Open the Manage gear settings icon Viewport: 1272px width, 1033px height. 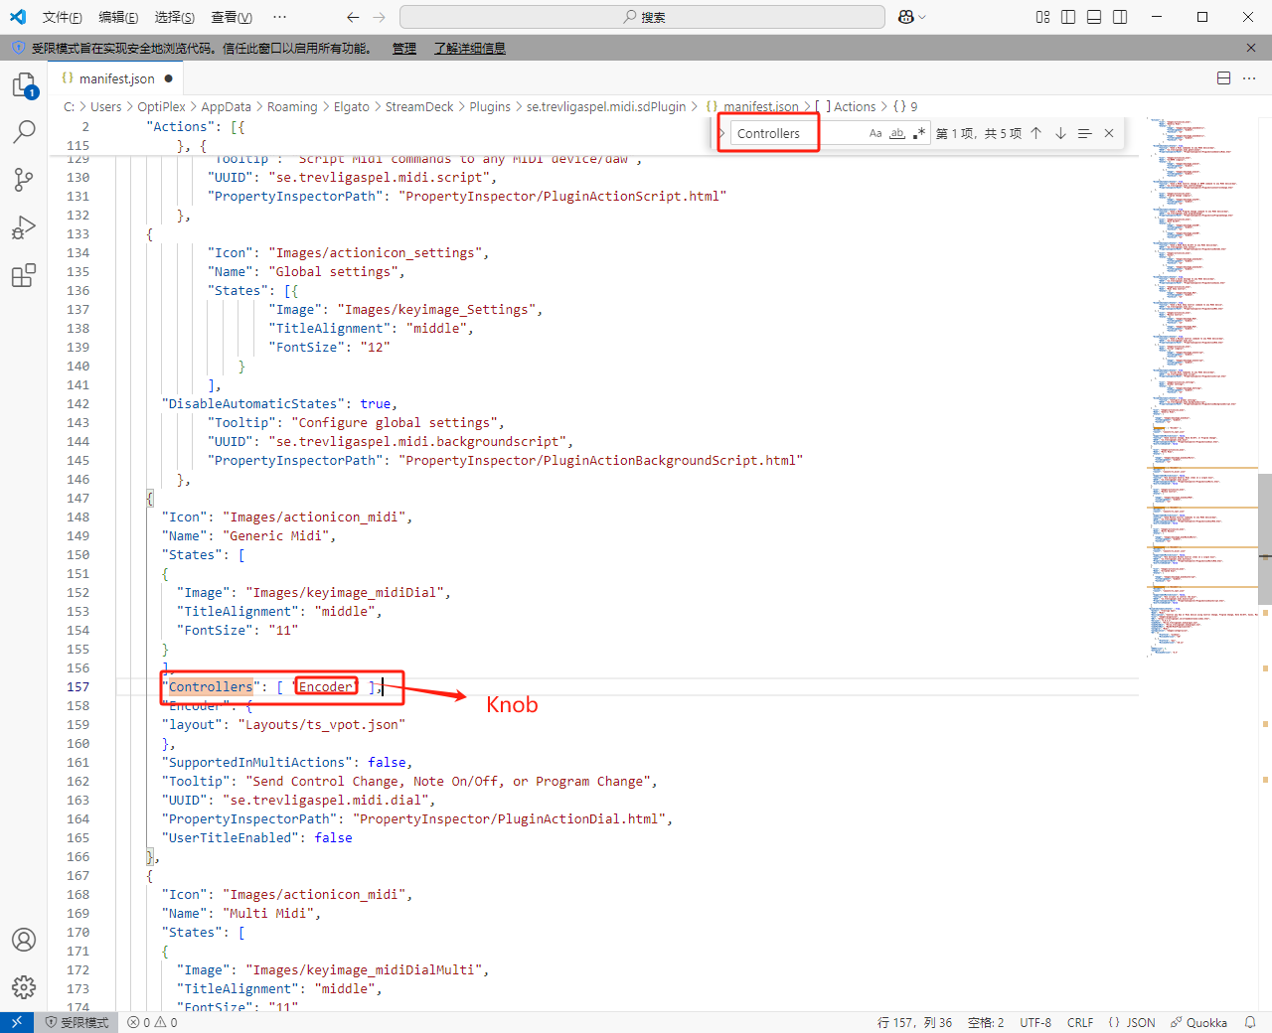click(x=24, y=986)
